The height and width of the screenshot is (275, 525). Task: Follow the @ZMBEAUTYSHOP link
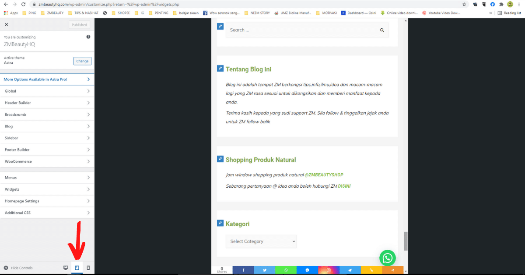324,175
